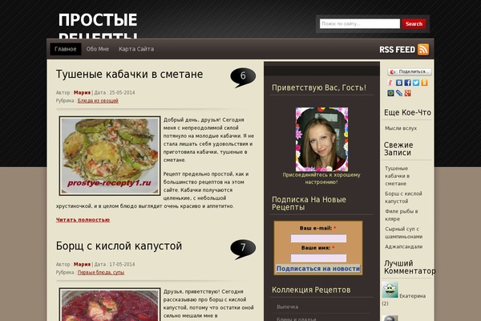481x321 pixels.
Task: Click the RSS FEED text link
Action: tap(398, 50)
